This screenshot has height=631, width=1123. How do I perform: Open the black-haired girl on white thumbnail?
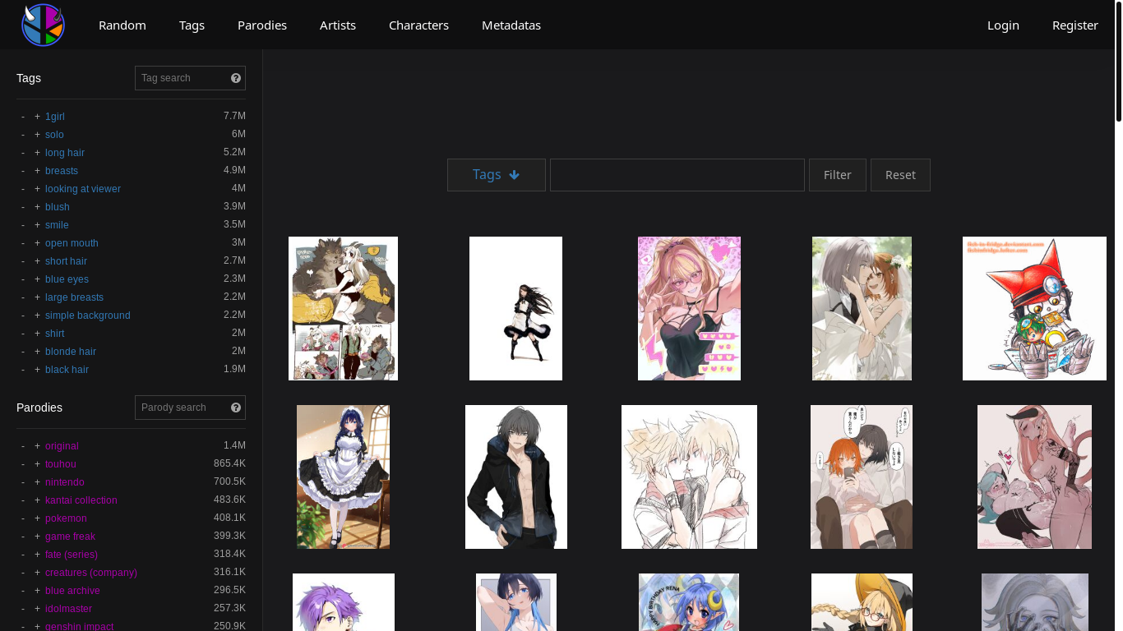point(515,308)
